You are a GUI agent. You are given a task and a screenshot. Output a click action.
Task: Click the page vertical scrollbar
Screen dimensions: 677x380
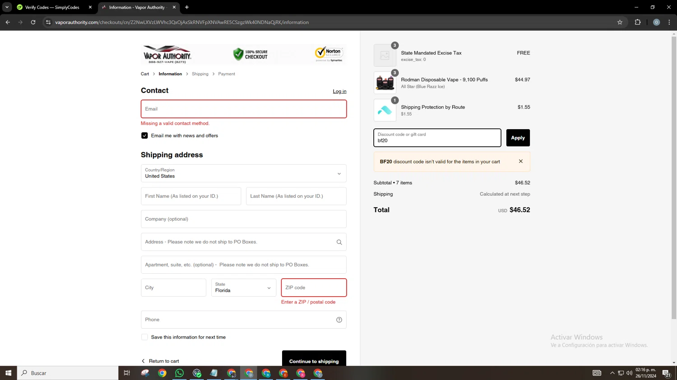coord(674,178)
